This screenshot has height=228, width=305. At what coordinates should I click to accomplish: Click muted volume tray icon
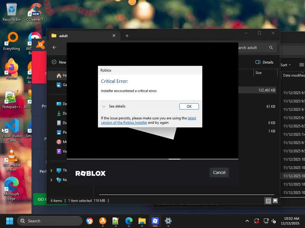[x=274, y=221]
